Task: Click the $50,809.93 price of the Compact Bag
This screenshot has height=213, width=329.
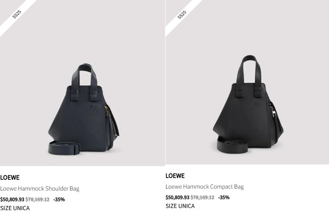Action: coord(177,197)
